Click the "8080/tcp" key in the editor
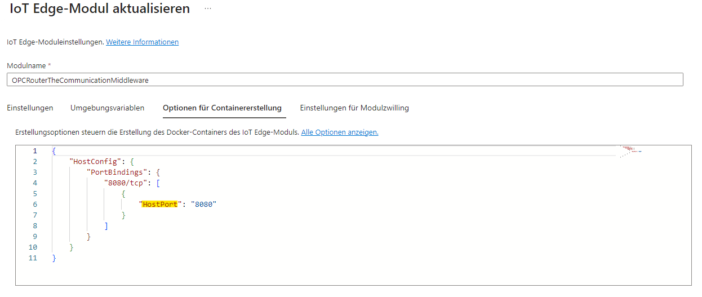This screenshot has width=702, height=297. pos(126,183)
